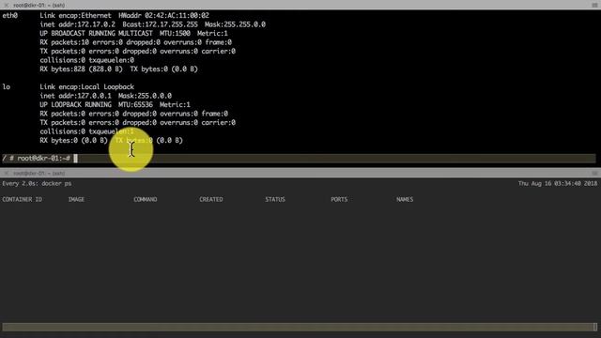Click the 'PORTS' column header

(339, 199)
